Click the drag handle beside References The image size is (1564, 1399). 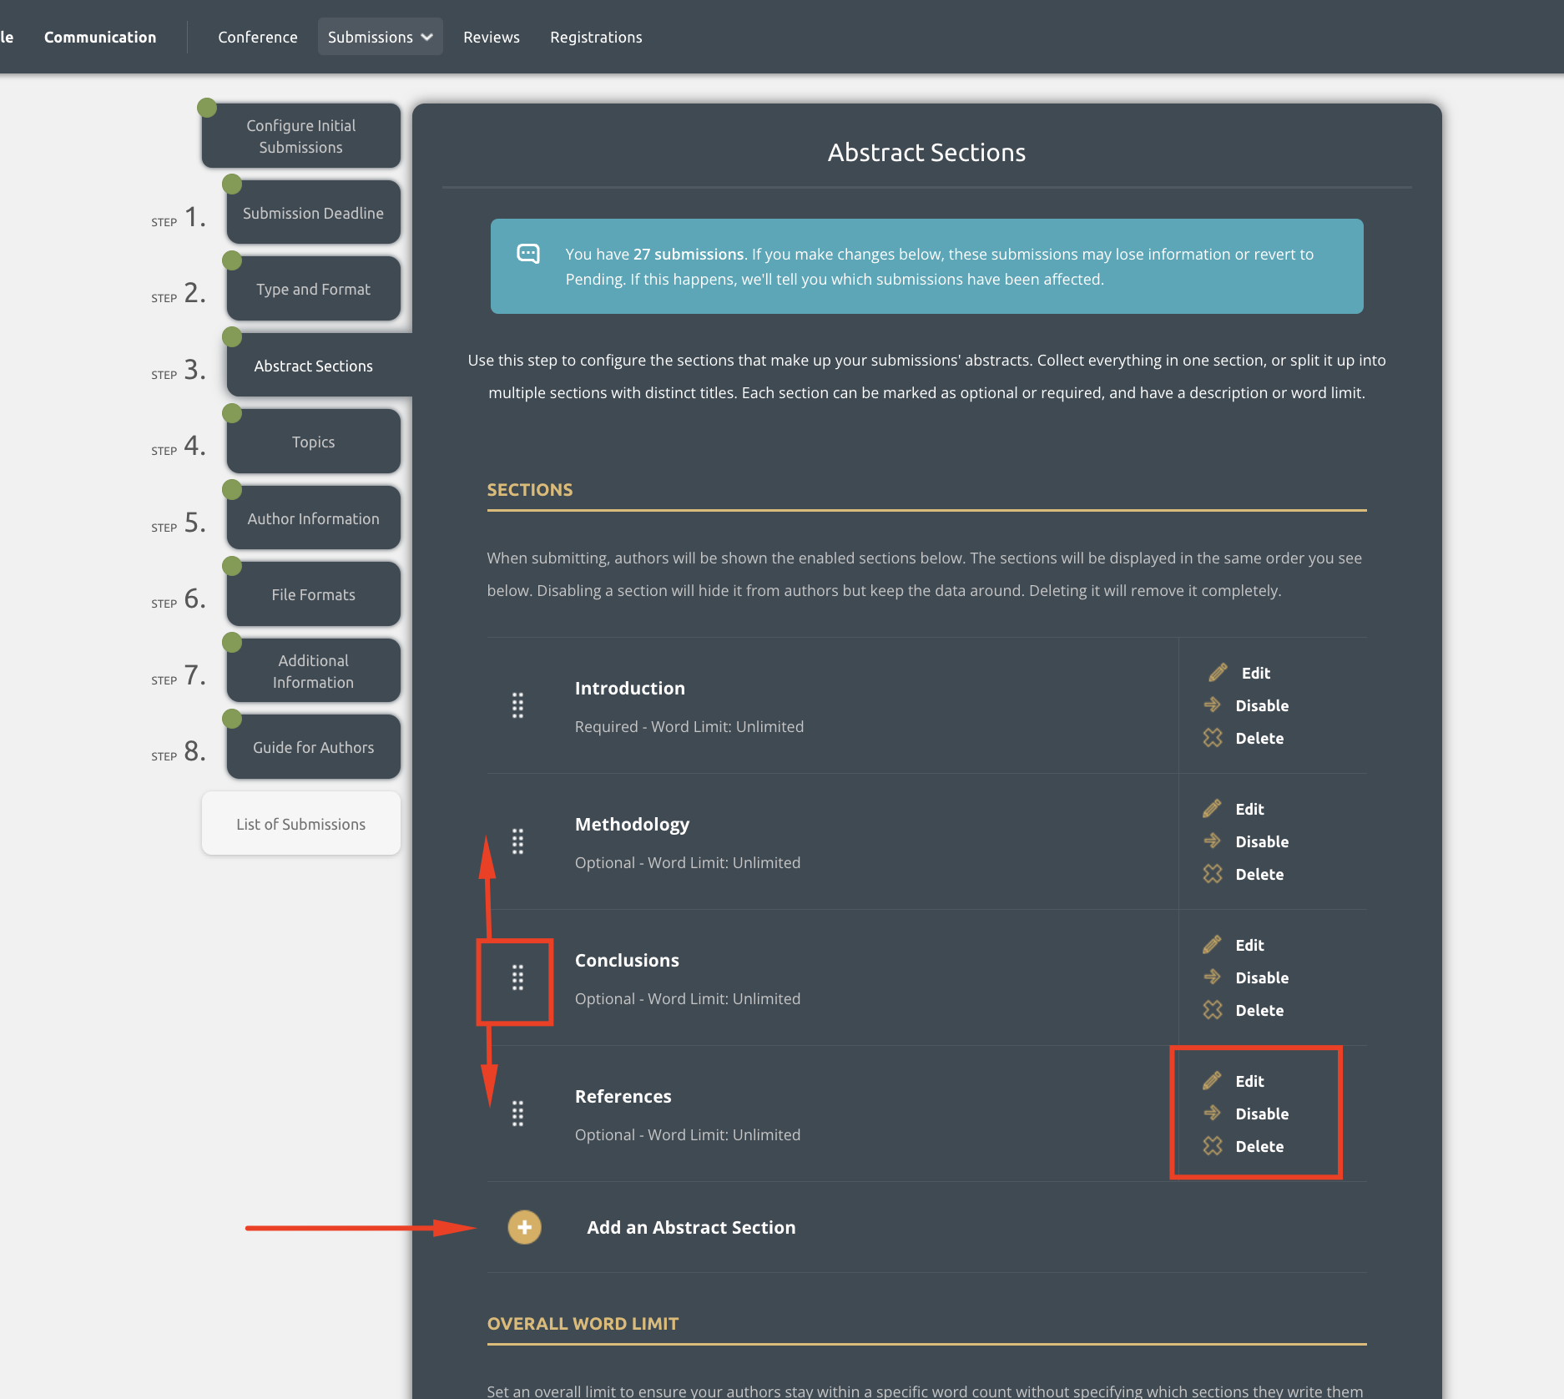pyautogui.click(x=517, y=1114)
